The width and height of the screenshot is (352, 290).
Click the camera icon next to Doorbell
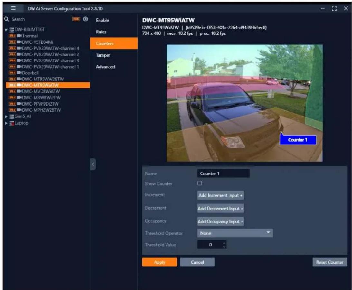(x=19, y=73)
